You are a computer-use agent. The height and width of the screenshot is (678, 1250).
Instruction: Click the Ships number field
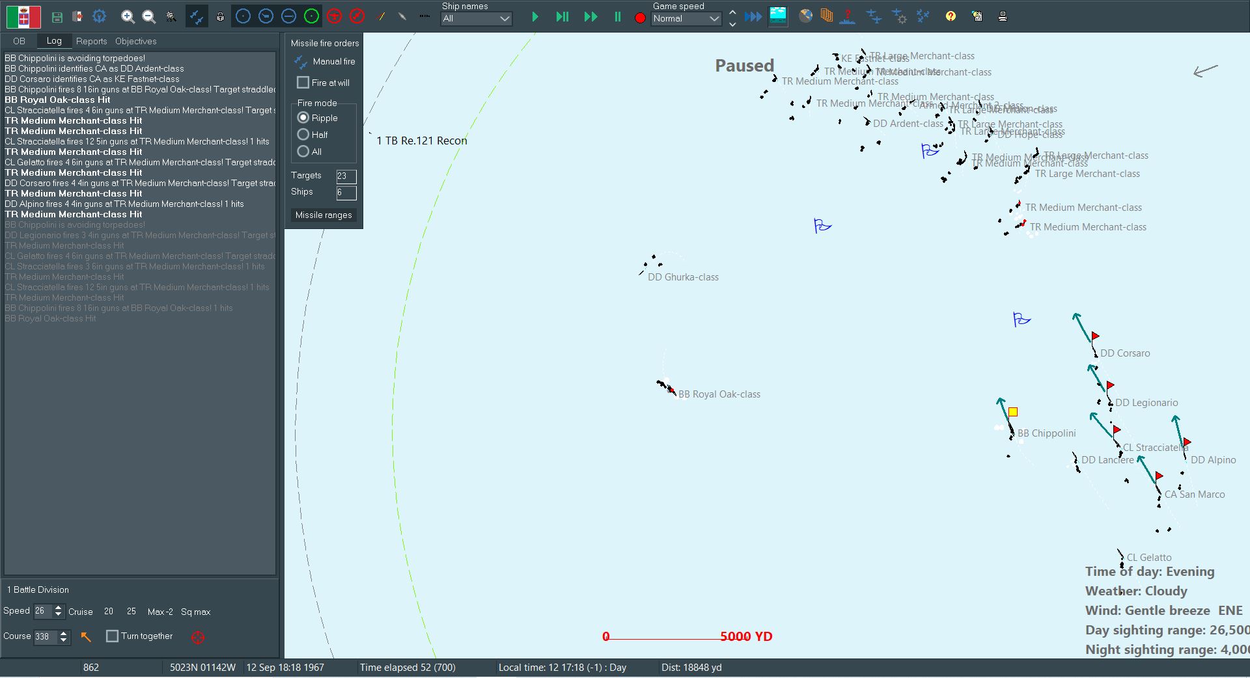tap(346, 193)
